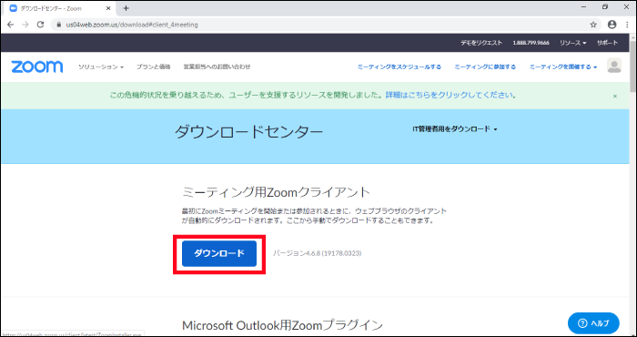Expand the ソリューション menu

pos(101,66)
